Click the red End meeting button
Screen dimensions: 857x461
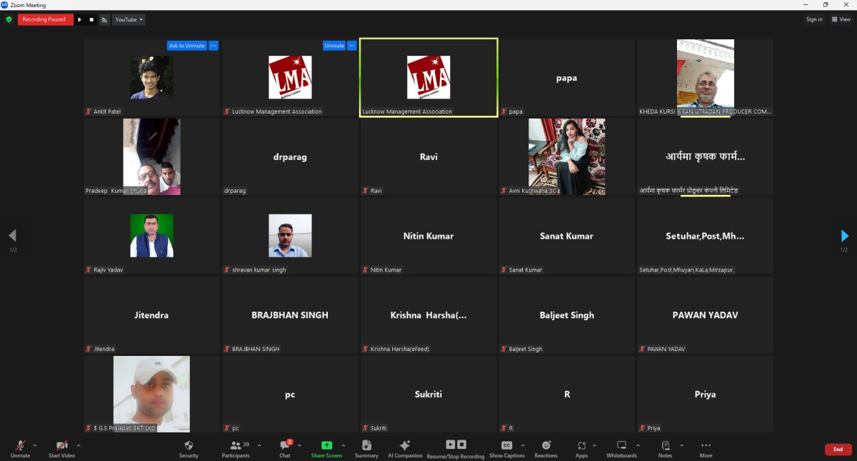pos(838,450)
